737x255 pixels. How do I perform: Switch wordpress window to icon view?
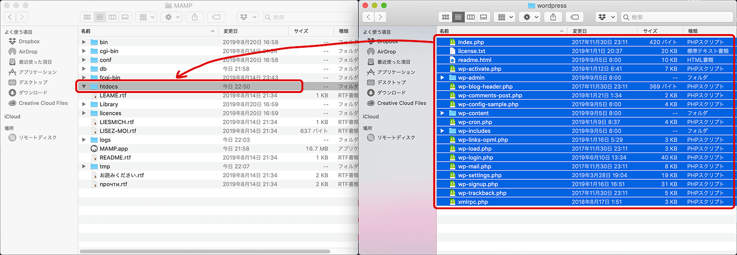click(445, 17)
